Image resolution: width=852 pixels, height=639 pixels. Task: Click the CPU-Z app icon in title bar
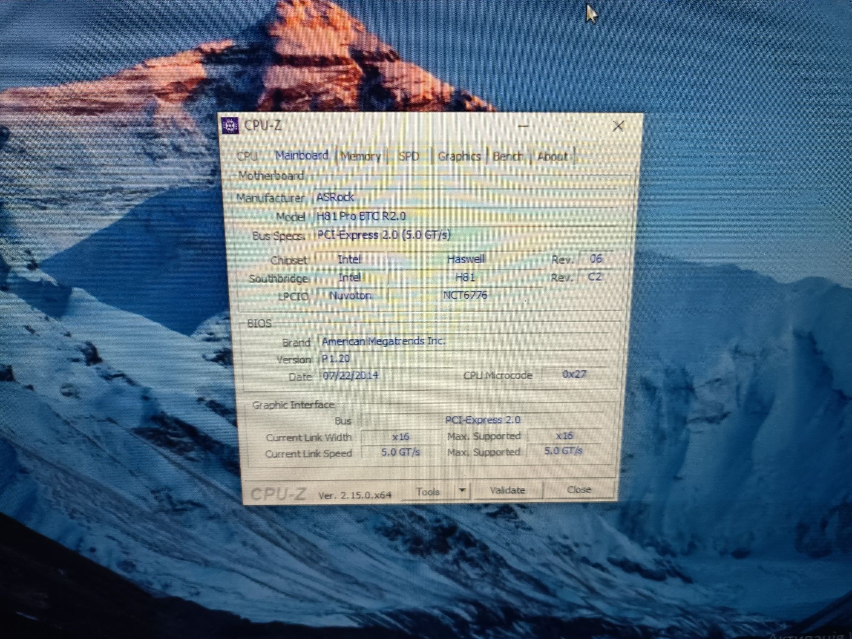pyautogui.click(x=230, y=126)
